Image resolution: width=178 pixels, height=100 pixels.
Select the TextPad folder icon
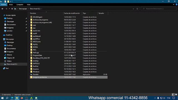pos(31,66)
